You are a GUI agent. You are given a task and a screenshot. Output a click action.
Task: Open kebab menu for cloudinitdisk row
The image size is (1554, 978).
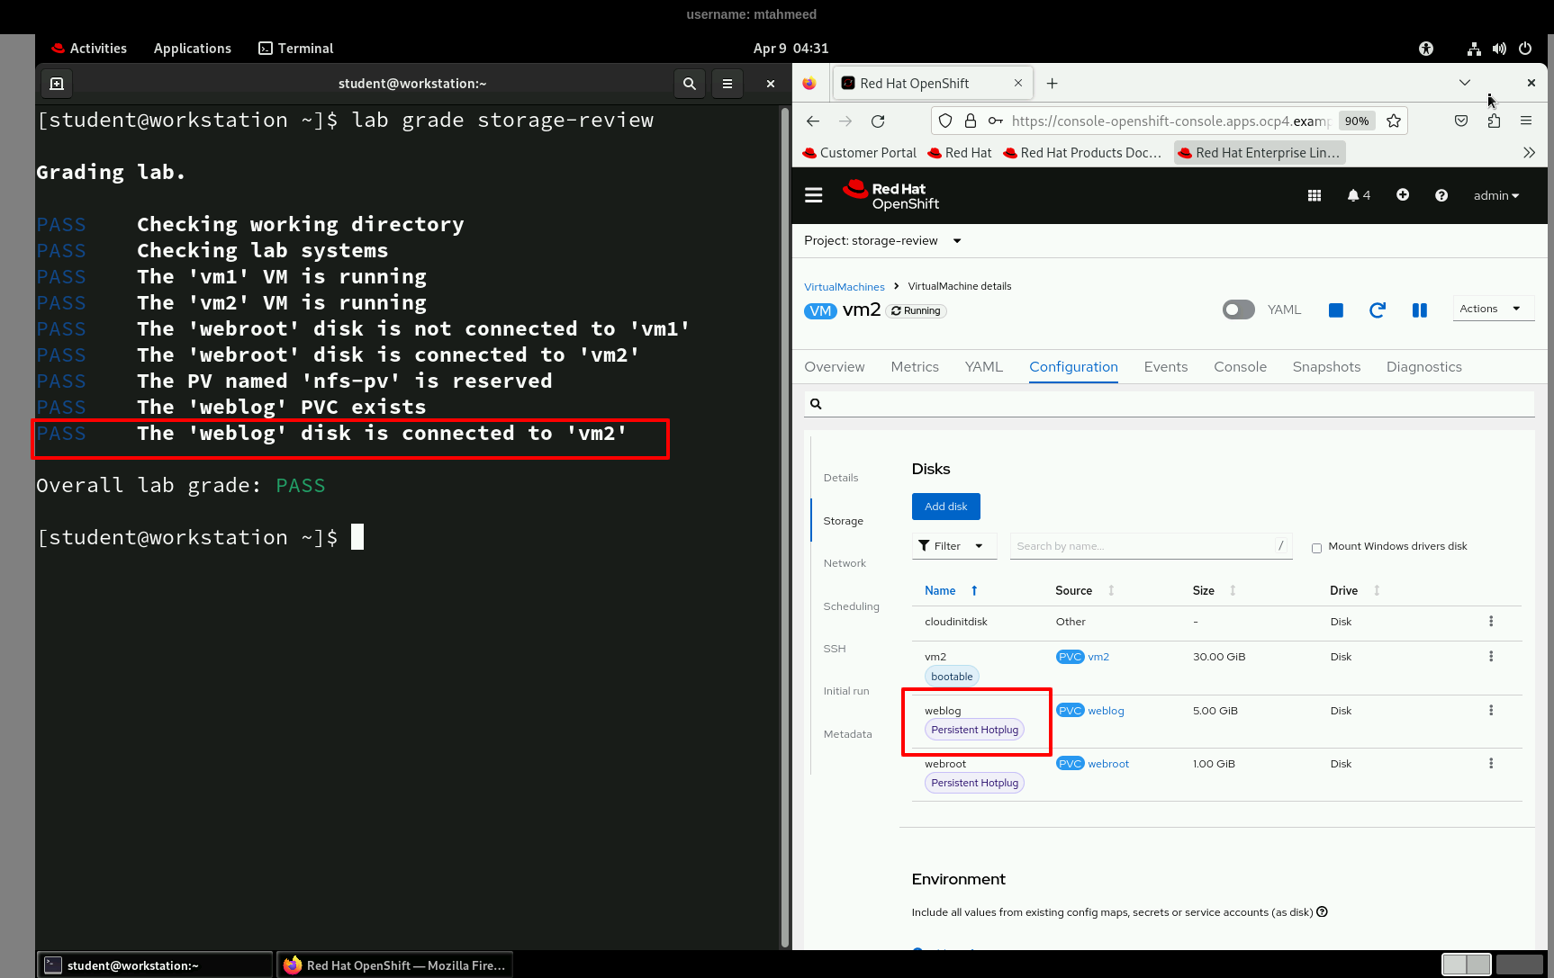pos(1491,622)
